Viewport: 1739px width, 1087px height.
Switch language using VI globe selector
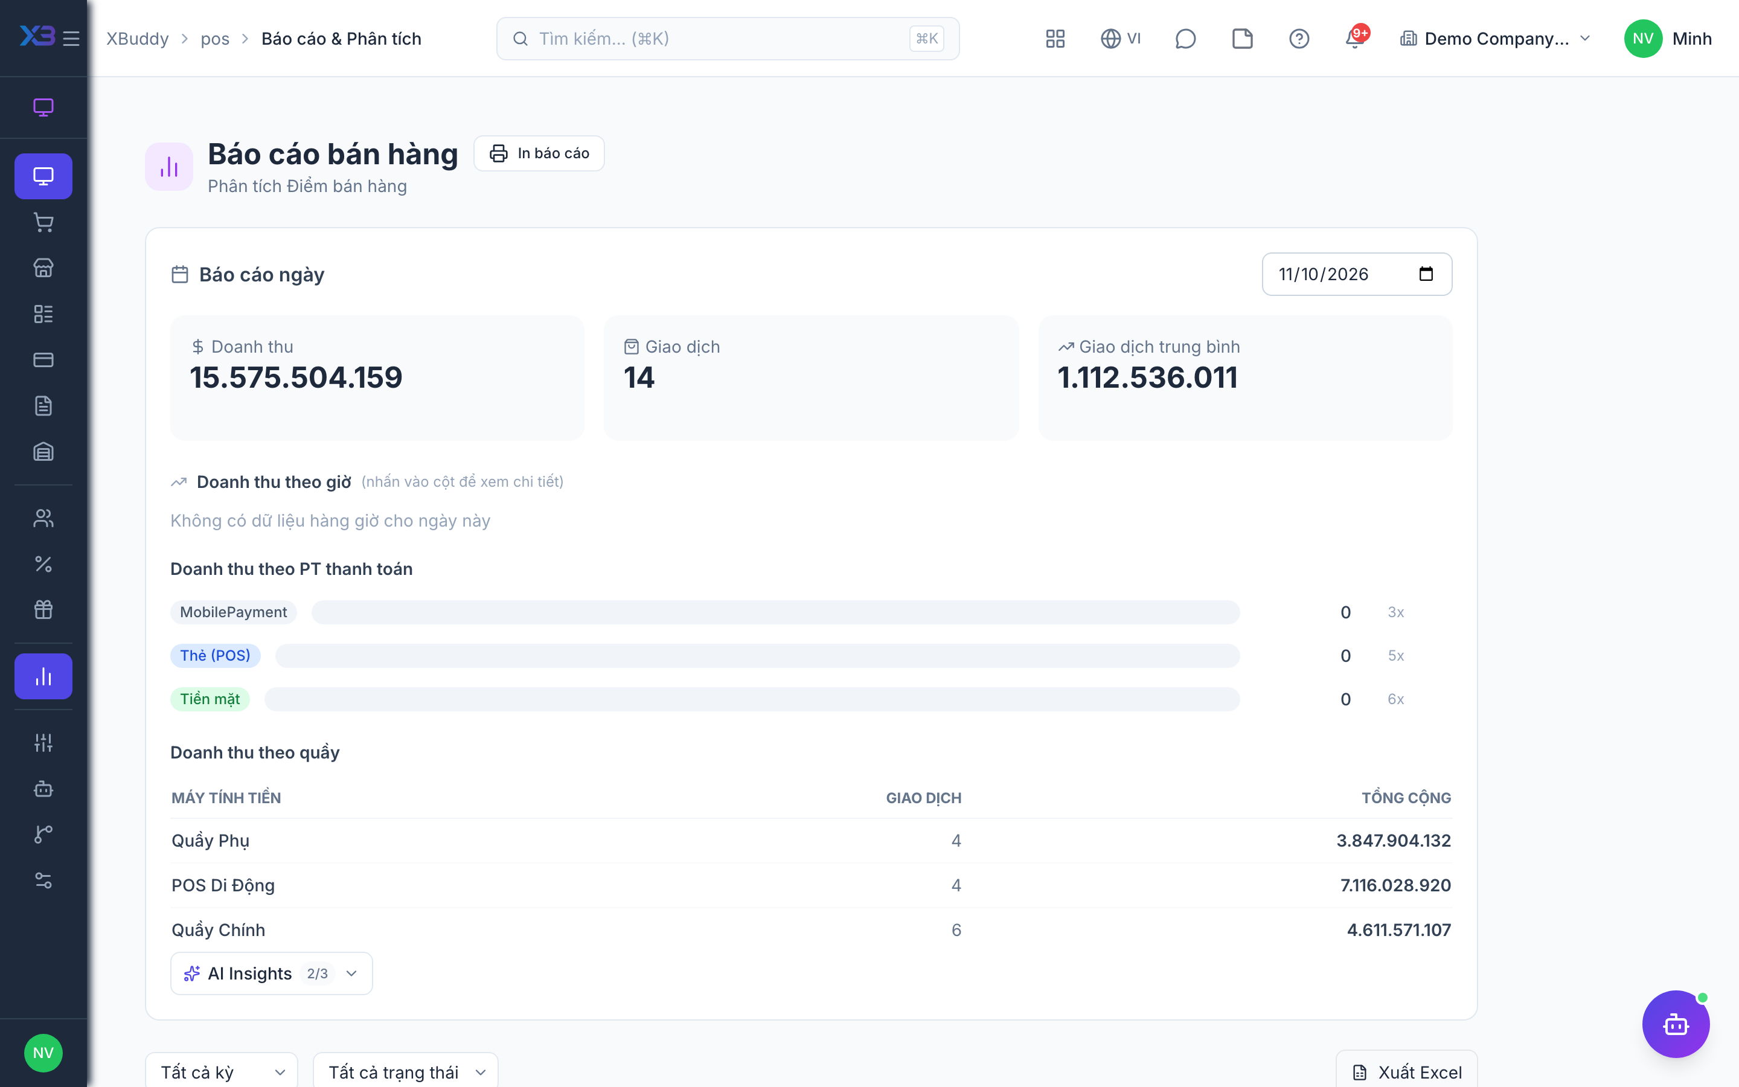(1121, 39)
